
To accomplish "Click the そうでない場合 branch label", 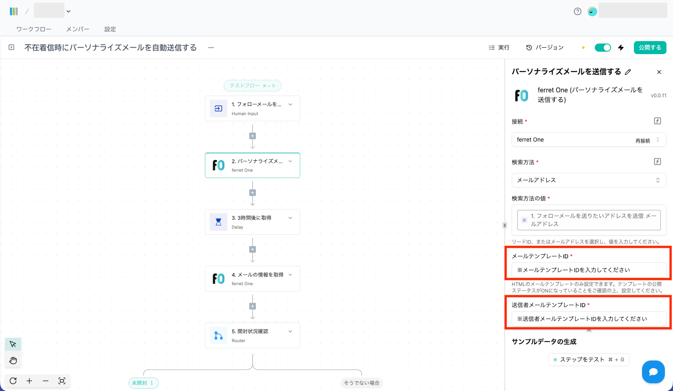I will (362, 383).
